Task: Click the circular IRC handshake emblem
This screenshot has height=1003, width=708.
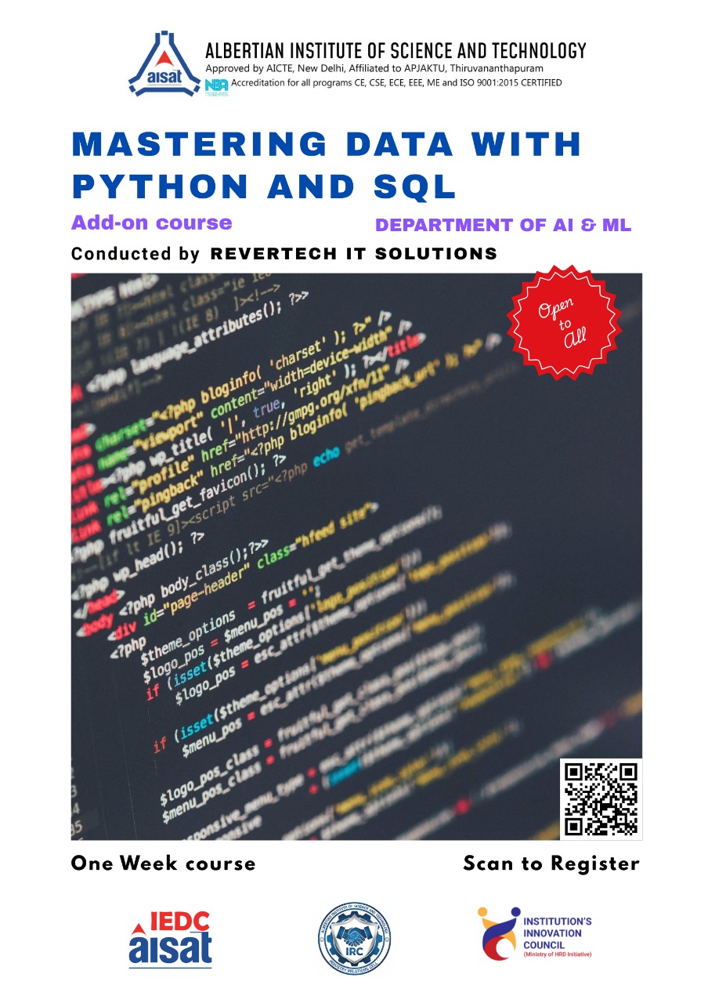Action: click(x=354, y=938)
